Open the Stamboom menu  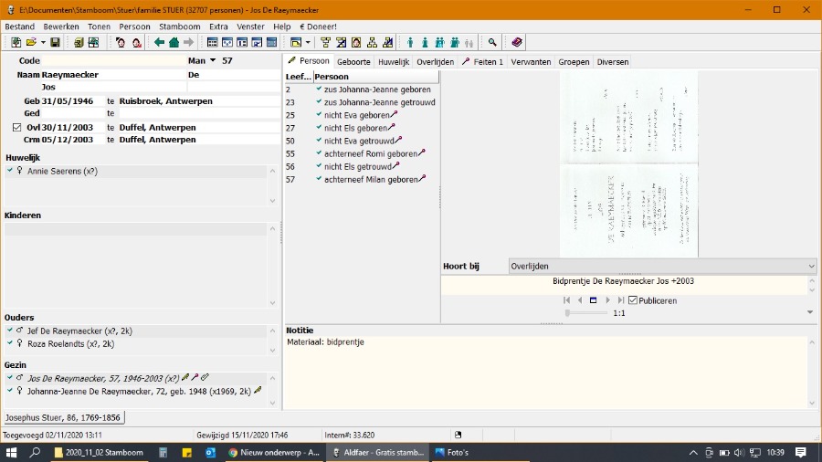coord(179,27)
